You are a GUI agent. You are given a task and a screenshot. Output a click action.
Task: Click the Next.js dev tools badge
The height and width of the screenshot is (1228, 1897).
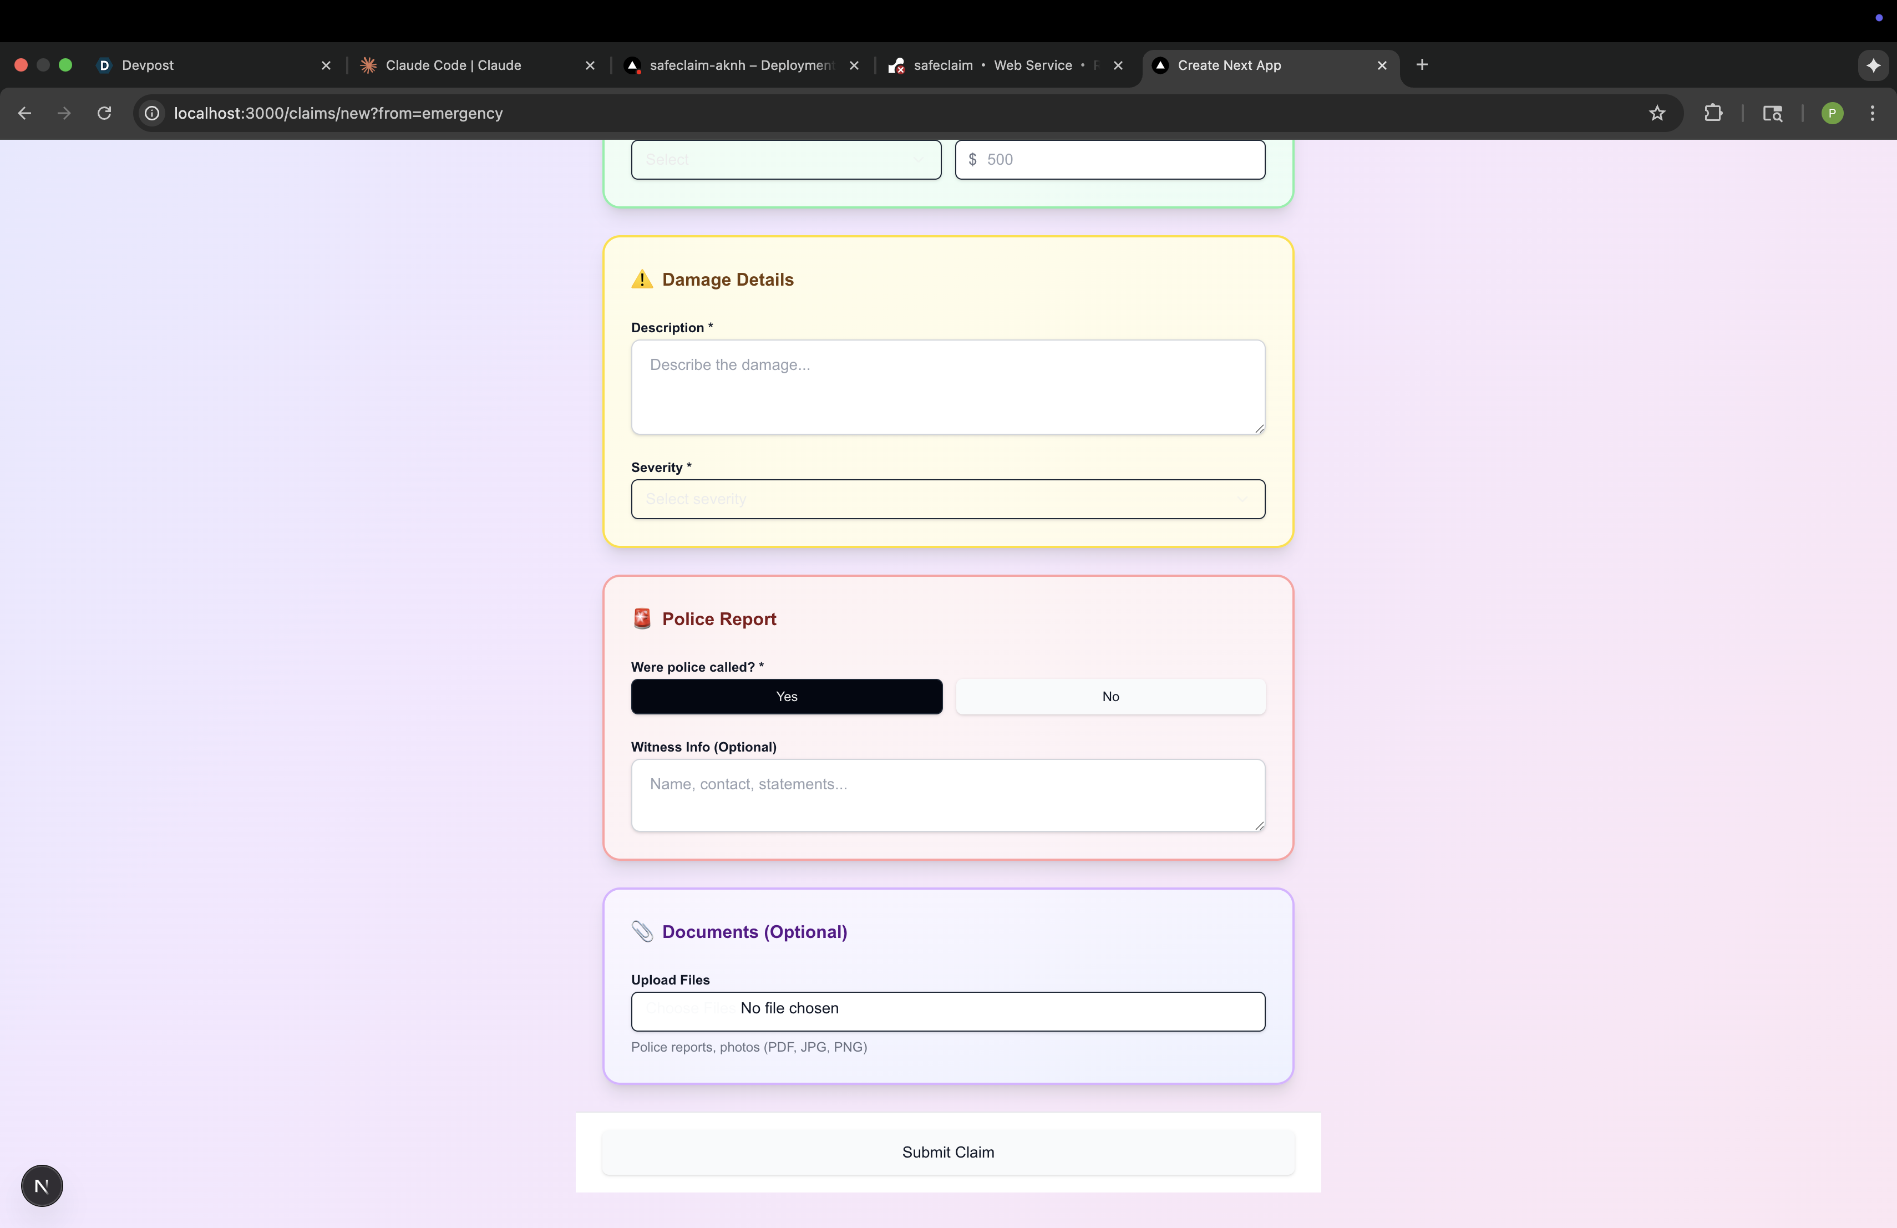(42, 1186)
